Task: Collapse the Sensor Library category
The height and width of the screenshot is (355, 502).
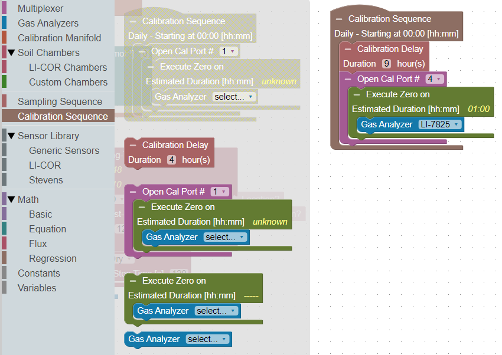Action: tap(11, 136)
